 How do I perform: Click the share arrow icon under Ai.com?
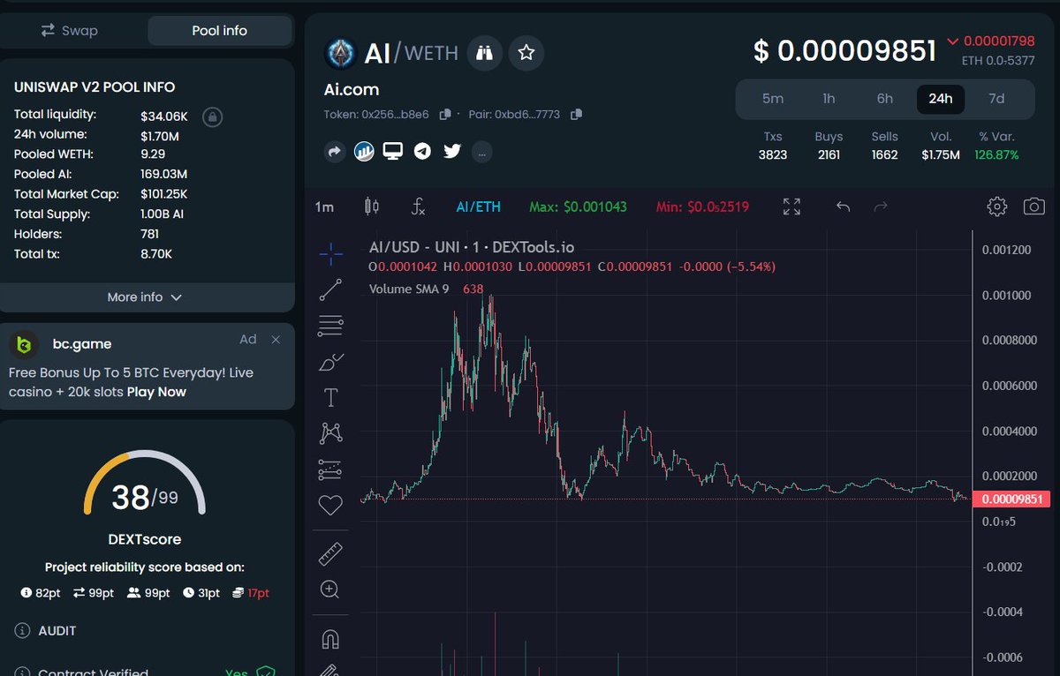(335, 152)
